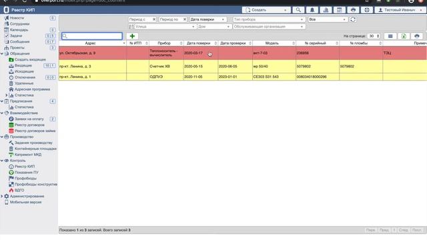The height and width of the screenshot is (240, 427).
Task: Collapse the Обращения tree section
Action: (x=2, y=54)
